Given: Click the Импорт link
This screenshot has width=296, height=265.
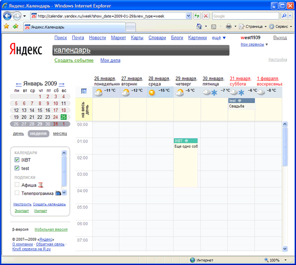Looking at the screenshot, I should click(40, 211).
